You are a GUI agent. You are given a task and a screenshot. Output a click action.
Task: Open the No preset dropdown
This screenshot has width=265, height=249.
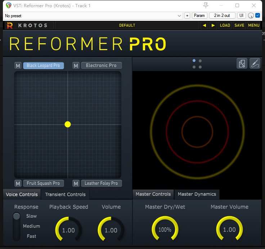[x=93, y=16]
